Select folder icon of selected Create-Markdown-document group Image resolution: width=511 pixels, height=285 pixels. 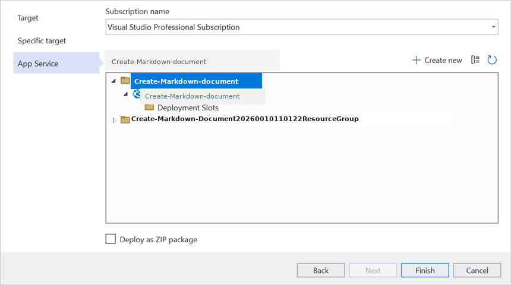click(x=125, y=80)
